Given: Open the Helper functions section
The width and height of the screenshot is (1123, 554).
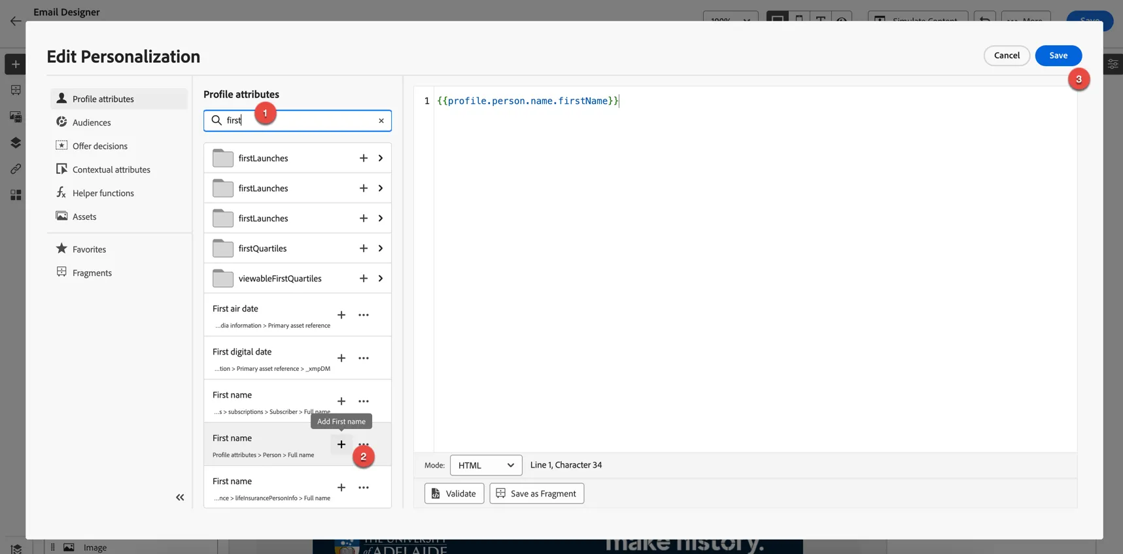Looking at the screenshot, I should click(x=118, y=193).
